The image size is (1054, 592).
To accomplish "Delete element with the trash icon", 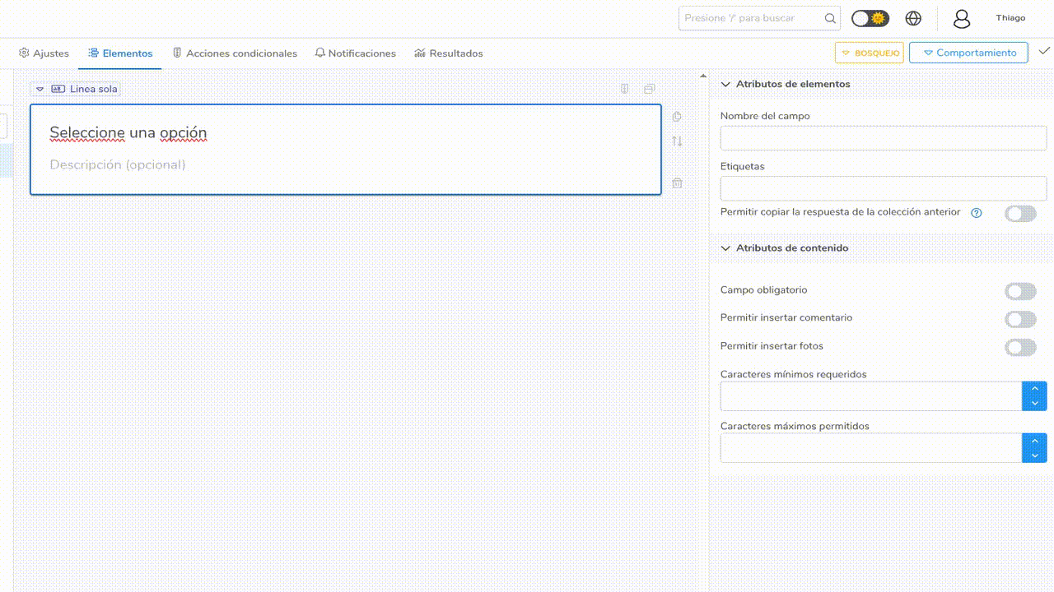I will (677, 183).
